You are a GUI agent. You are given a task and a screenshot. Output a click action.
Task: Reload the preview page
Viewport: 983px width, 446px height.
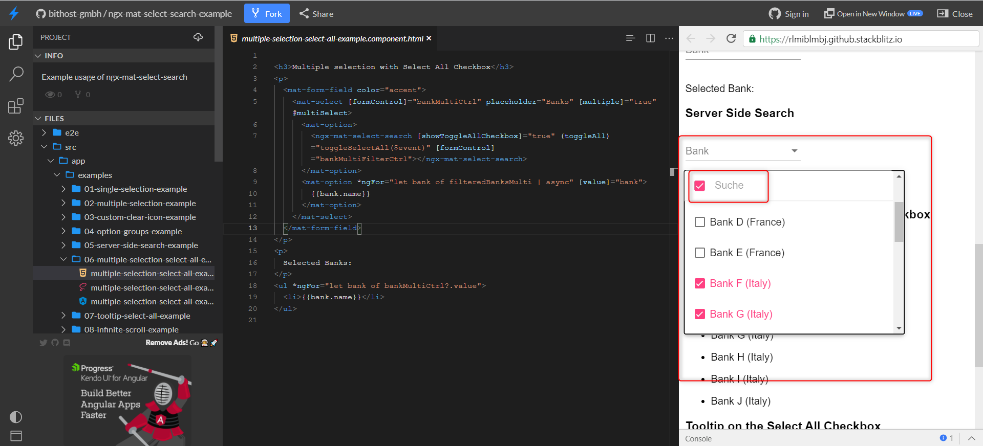point(731,38)
